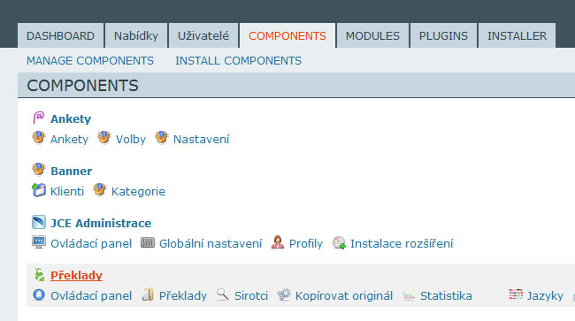Click the Instalace rozšíření disc icon

tap(339, 242)
